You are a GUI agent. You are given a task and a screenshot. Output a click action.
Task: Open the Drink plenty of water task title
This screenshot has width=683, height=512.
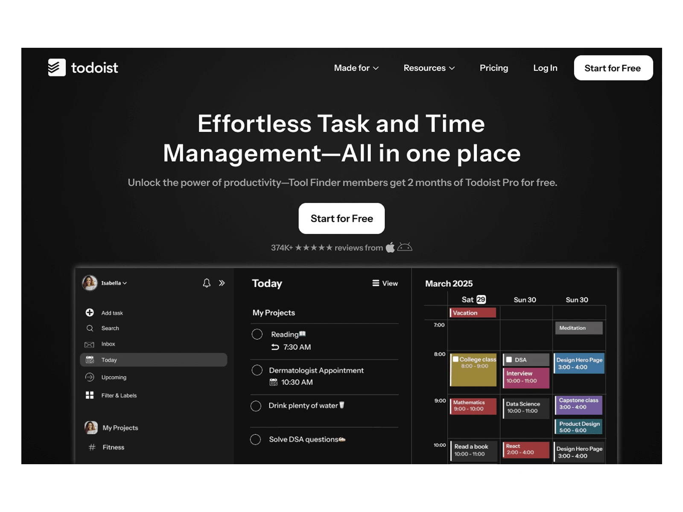pos(306,405)
